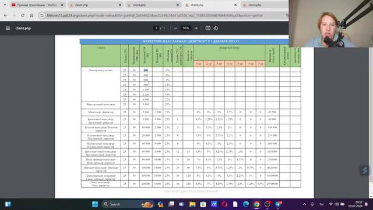Show hidden system tray icons

point(304,204)
